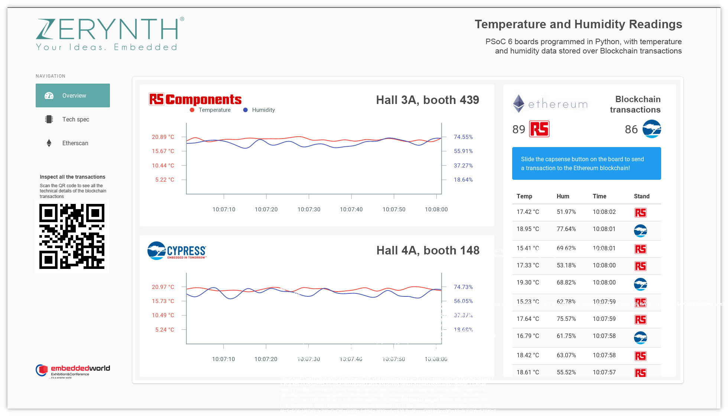Viewport: 728px width, 416px height.
Task: Click the Cypress transaction count 86
Action: coord(631,129)
